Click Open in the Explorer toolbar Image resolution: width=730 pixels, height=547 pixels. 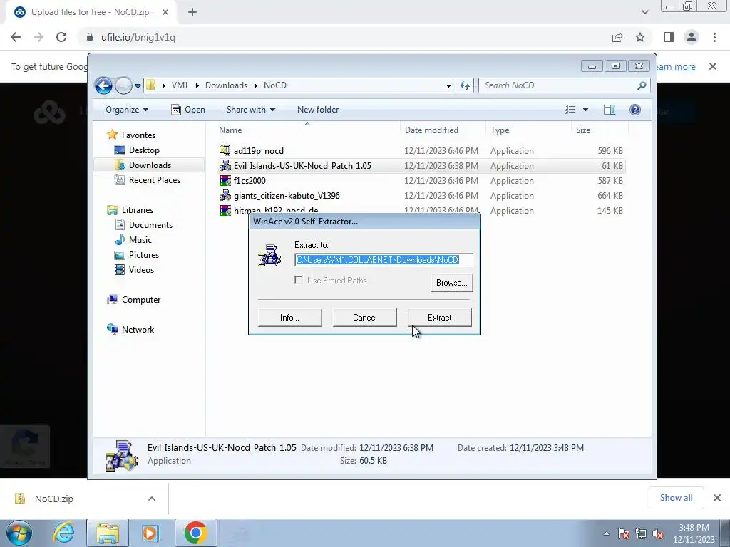pos(188,110)
